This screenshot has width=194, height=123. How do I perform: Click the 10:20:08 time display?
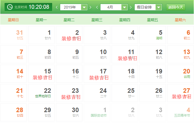pyautogui.click(x=39, y=7)
